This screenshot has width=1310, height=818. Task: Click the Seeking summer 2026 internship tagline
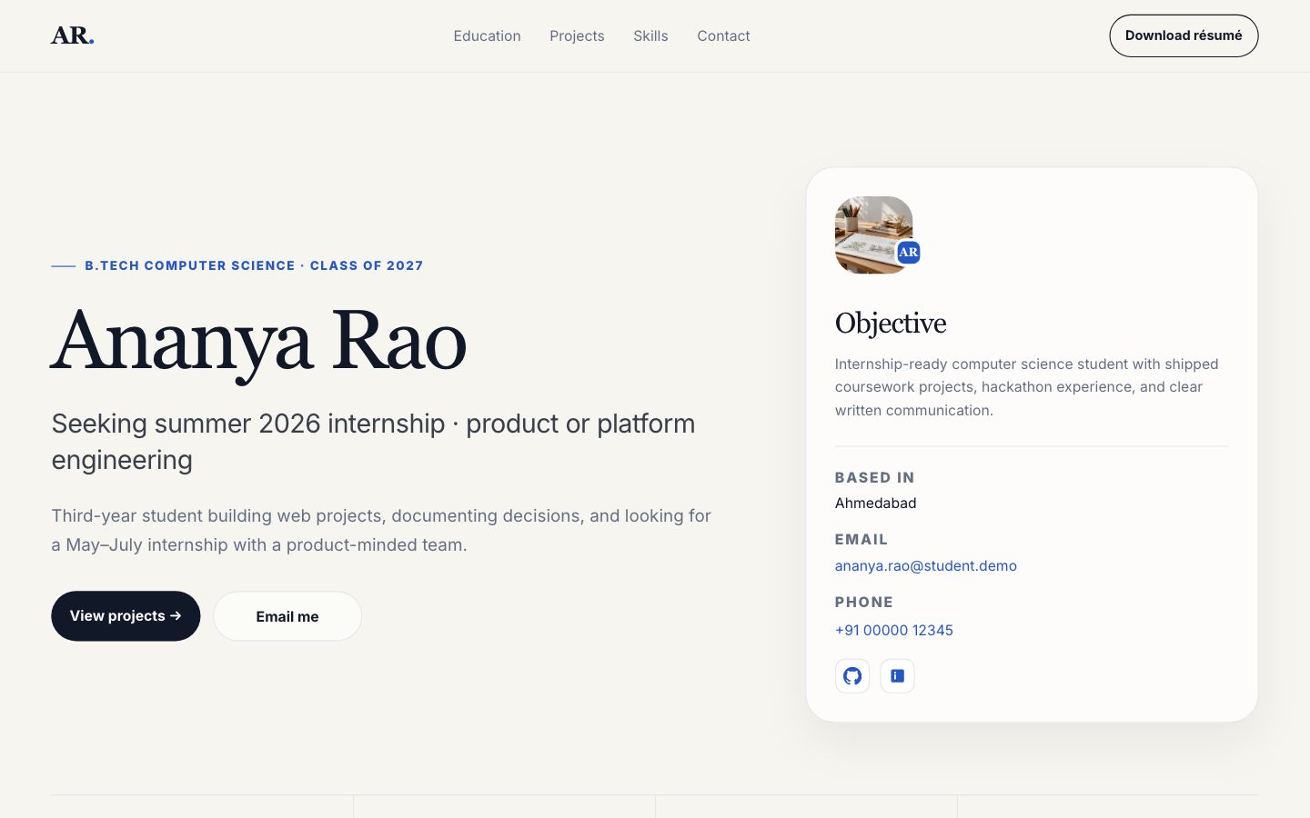pyautogui.click(x=373, y=442)
